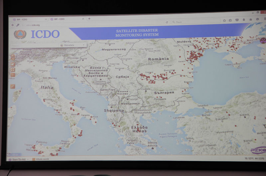Click the Konya city label
266x176 pixels.
pos(248,140)
